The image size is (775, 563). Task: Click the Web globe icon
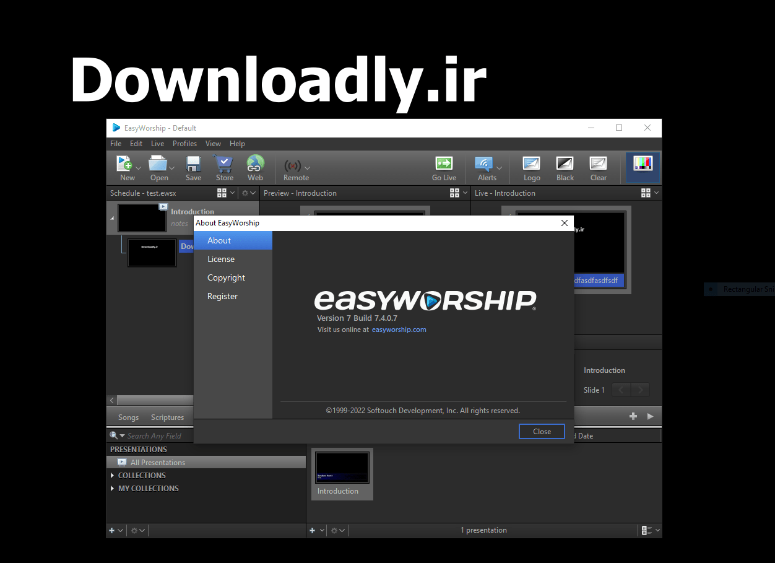point(255,164)
